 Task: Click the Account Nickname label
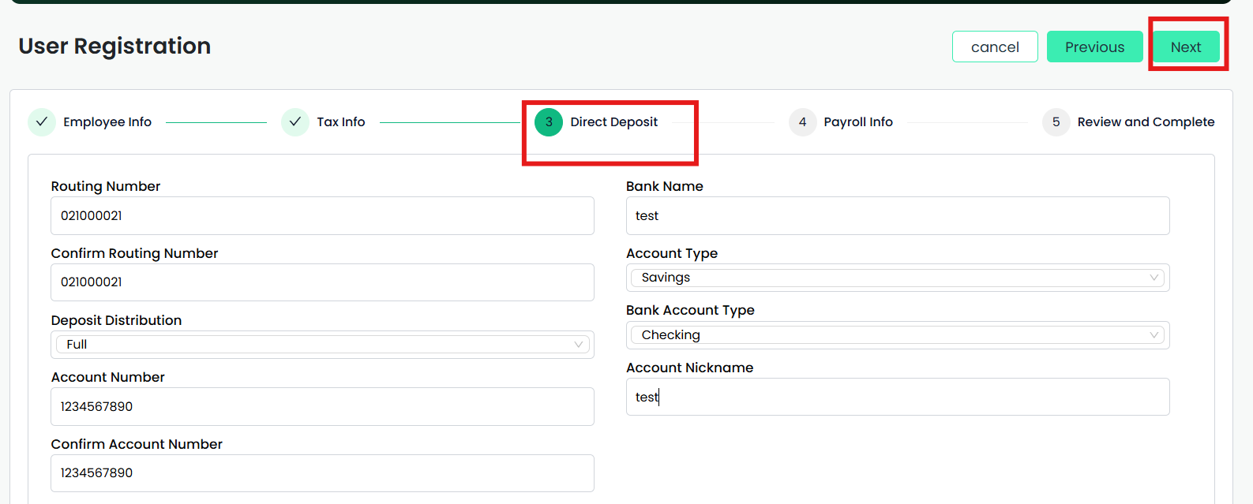tap(690, 368)
